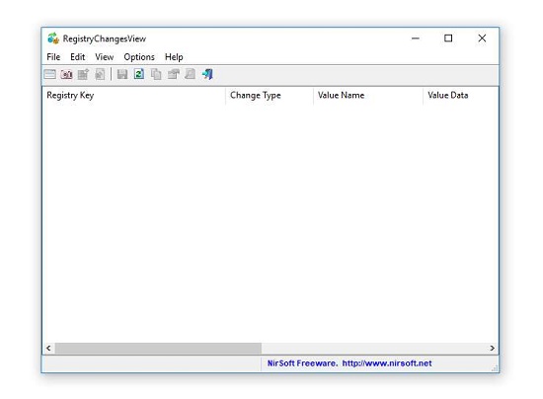Click the first toolbar icon left of the camera icon
This screenshot has width=543, height=399.
tap(50, 74)
